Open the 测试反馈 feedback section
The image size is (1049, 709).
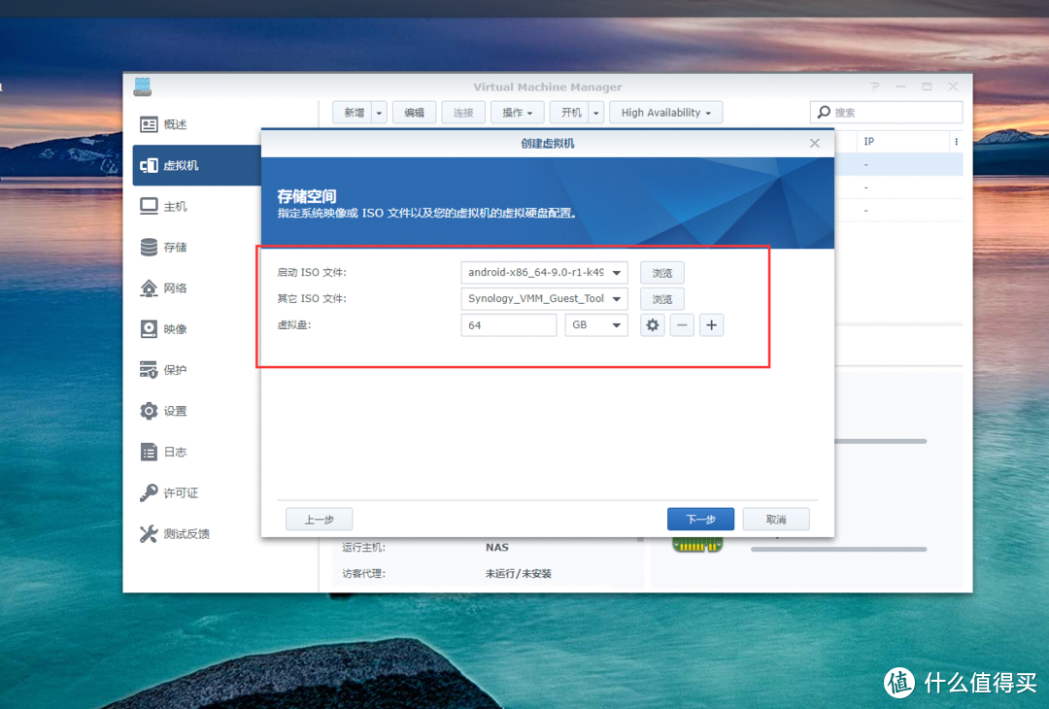[x=175, y=534]
